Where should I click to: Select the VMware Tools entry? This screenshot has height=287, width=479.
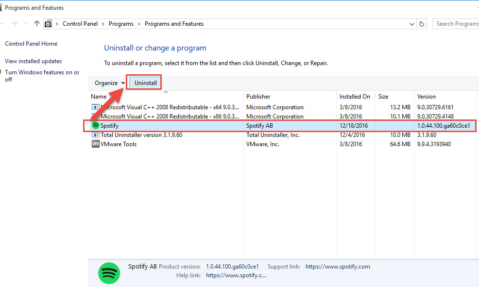point(119,144)
